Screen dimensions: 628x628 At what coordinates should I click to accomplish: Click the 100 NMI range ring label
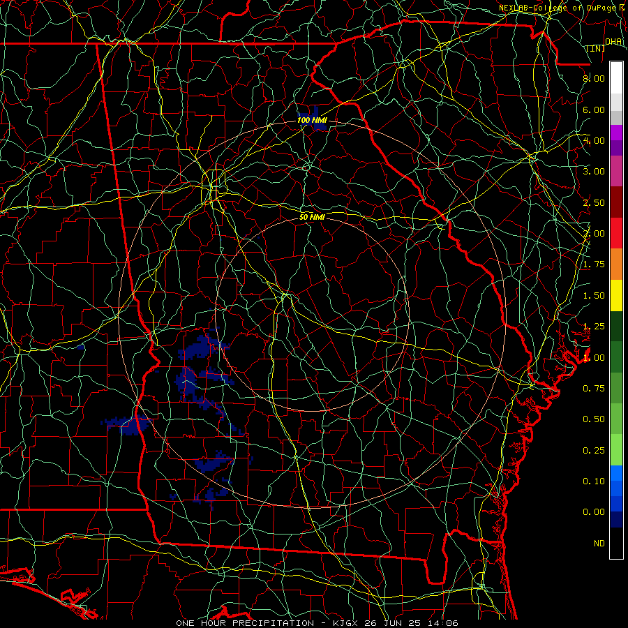pos(312,120)
